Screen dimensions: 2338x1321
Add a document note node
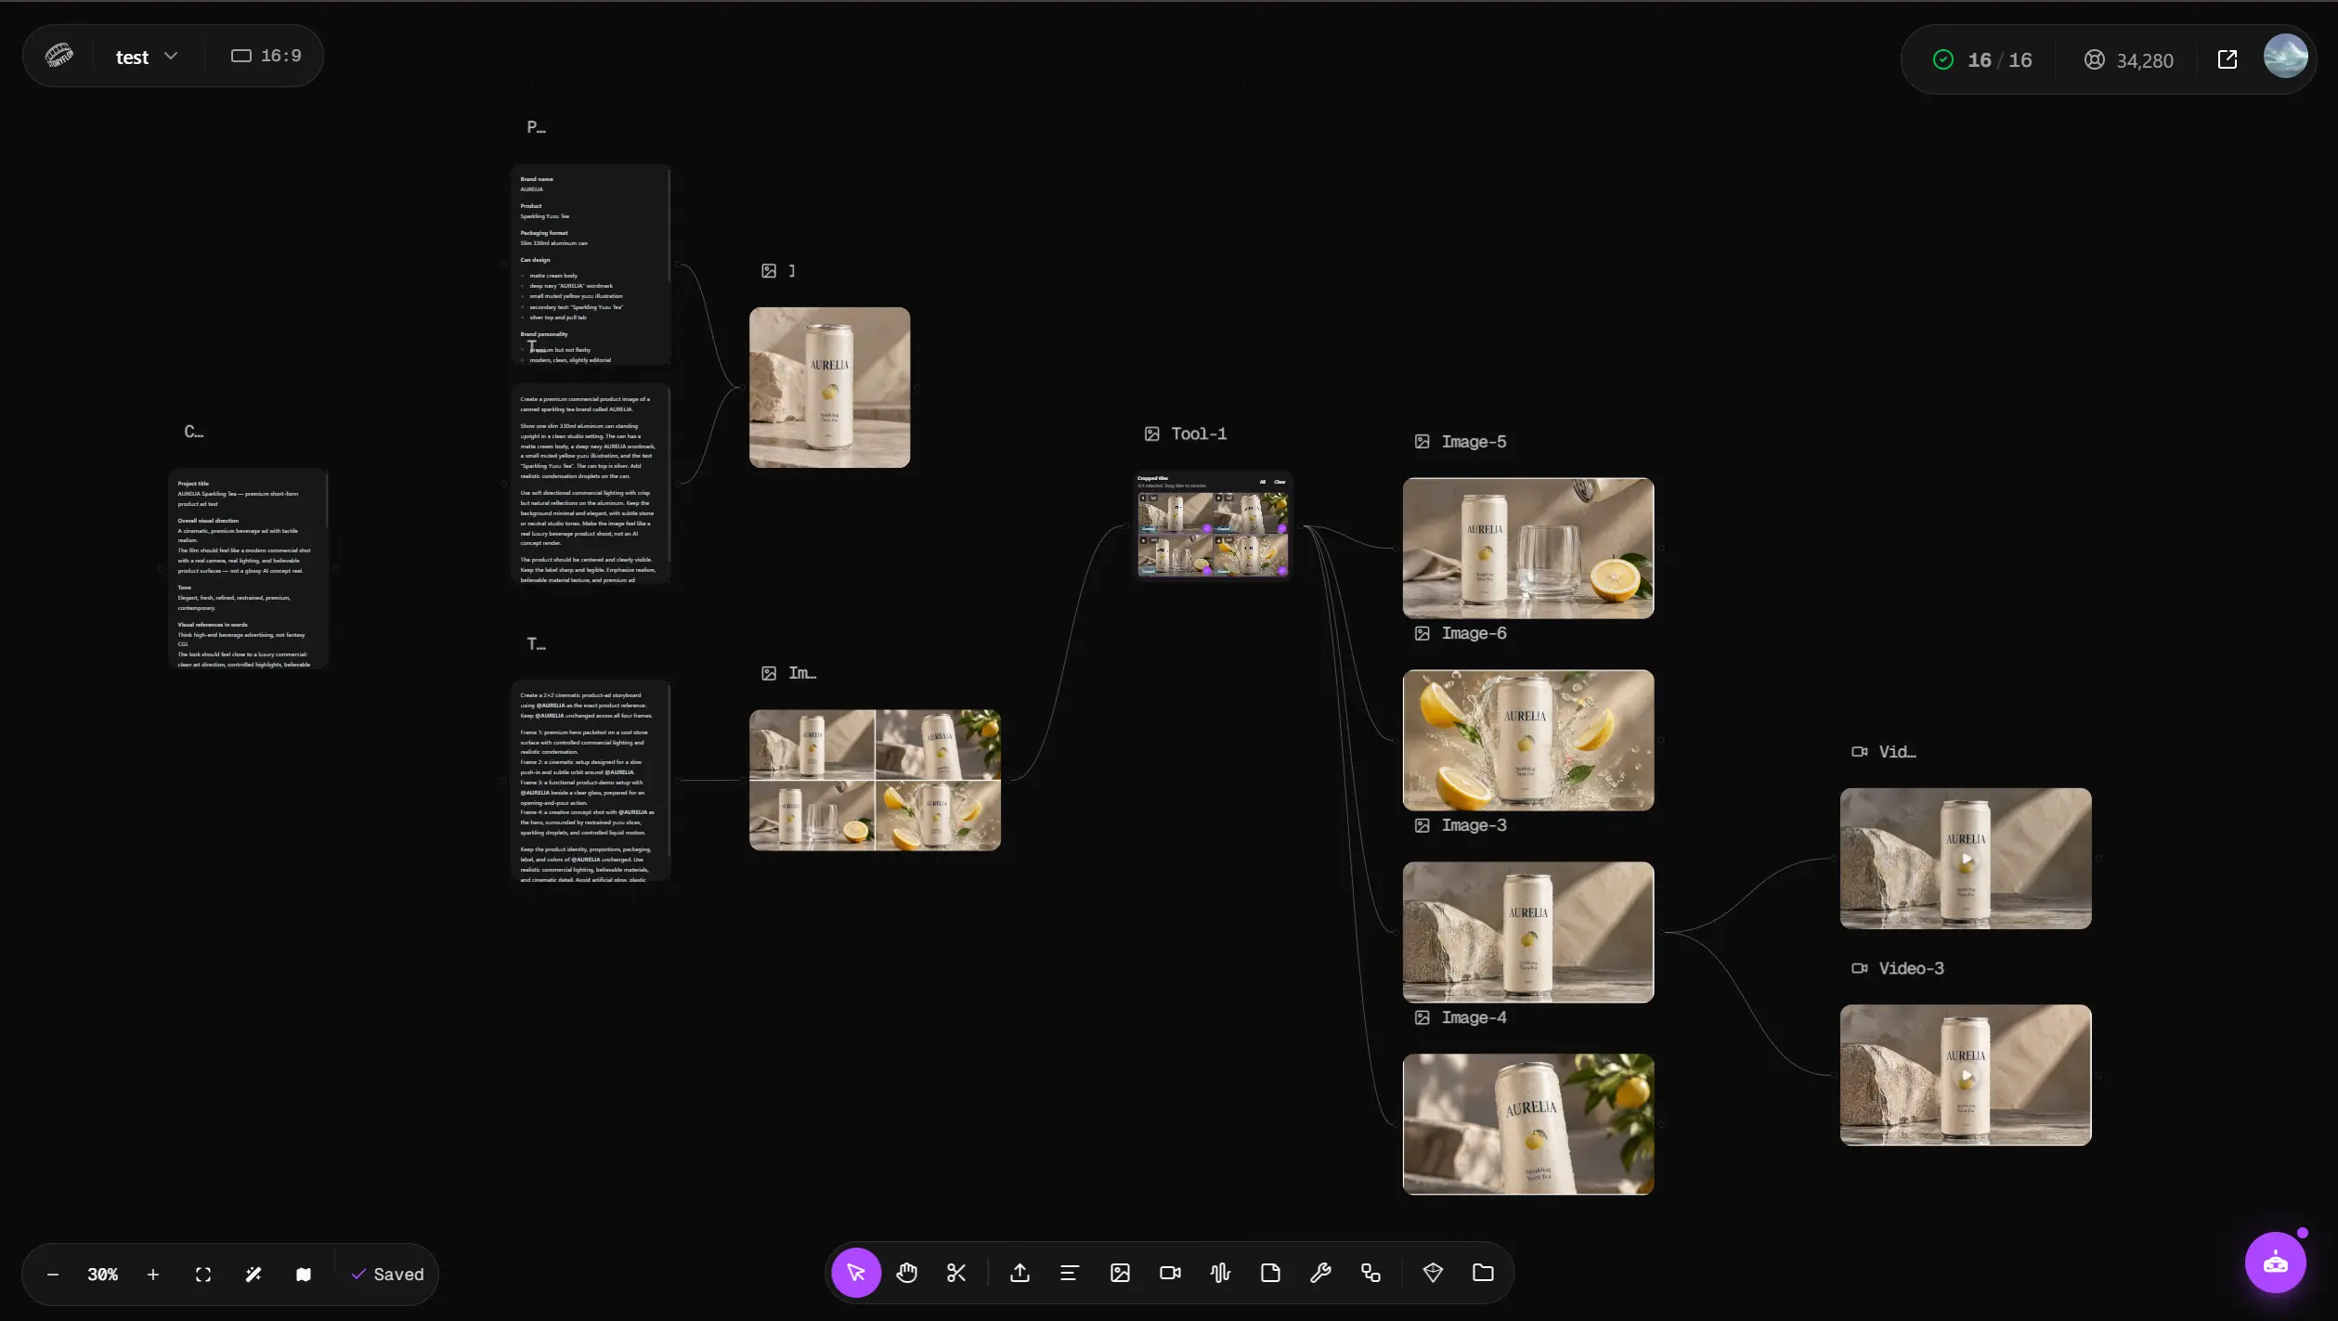point(1270,1273)
